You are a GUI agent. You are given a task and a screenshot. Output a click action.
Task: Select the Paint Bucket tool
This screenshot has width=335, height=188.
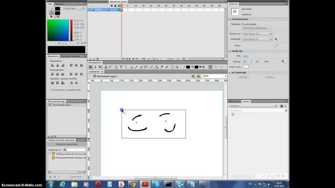[x=157, y=67]
